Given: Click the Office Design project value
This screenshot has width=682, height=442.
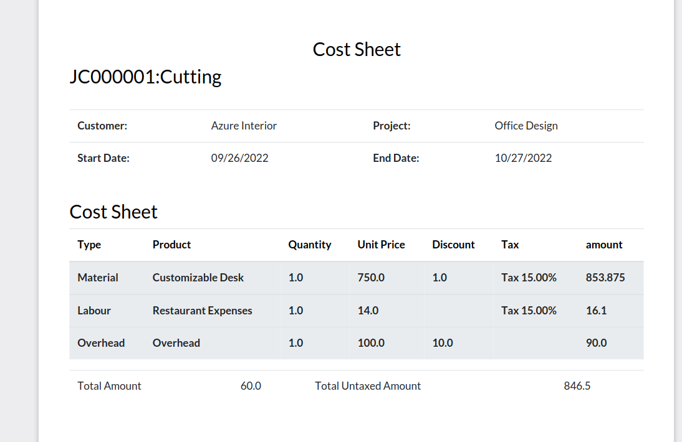Looking at the screenshot, I should [x=526, y=126].
